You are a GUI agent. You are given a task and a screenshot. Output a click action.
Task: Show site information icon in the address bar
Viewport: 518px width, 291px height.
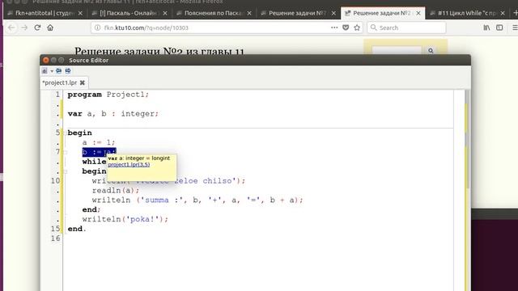[97, 27]
